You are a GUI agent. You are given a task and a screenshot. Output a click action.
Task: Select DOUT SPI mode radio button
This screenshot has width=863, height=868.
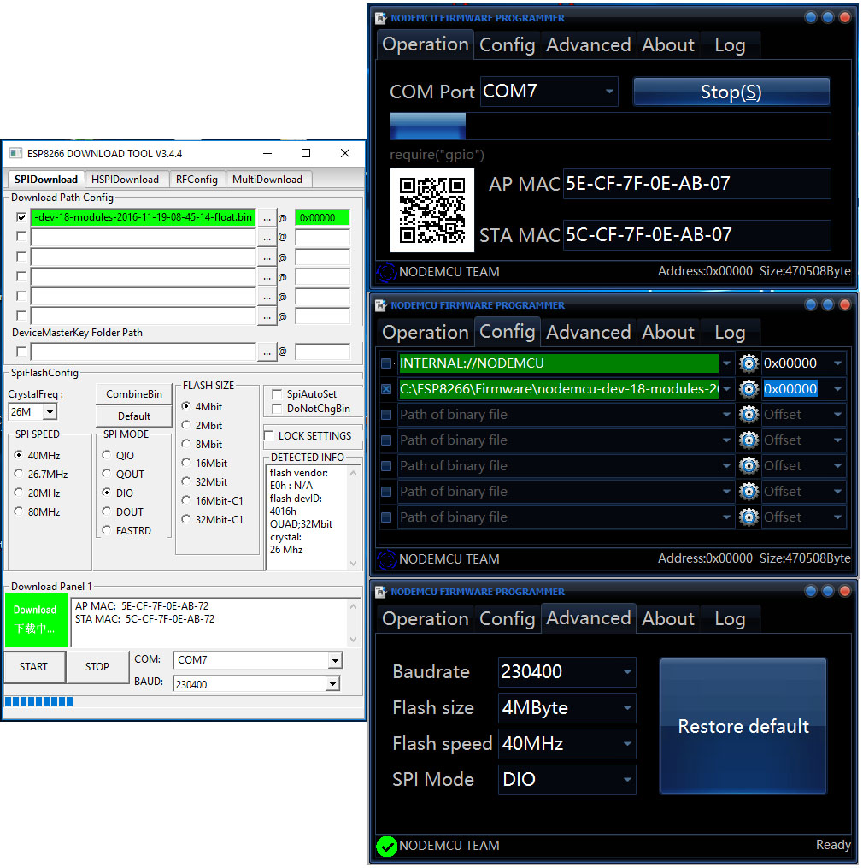coord(107,511)
